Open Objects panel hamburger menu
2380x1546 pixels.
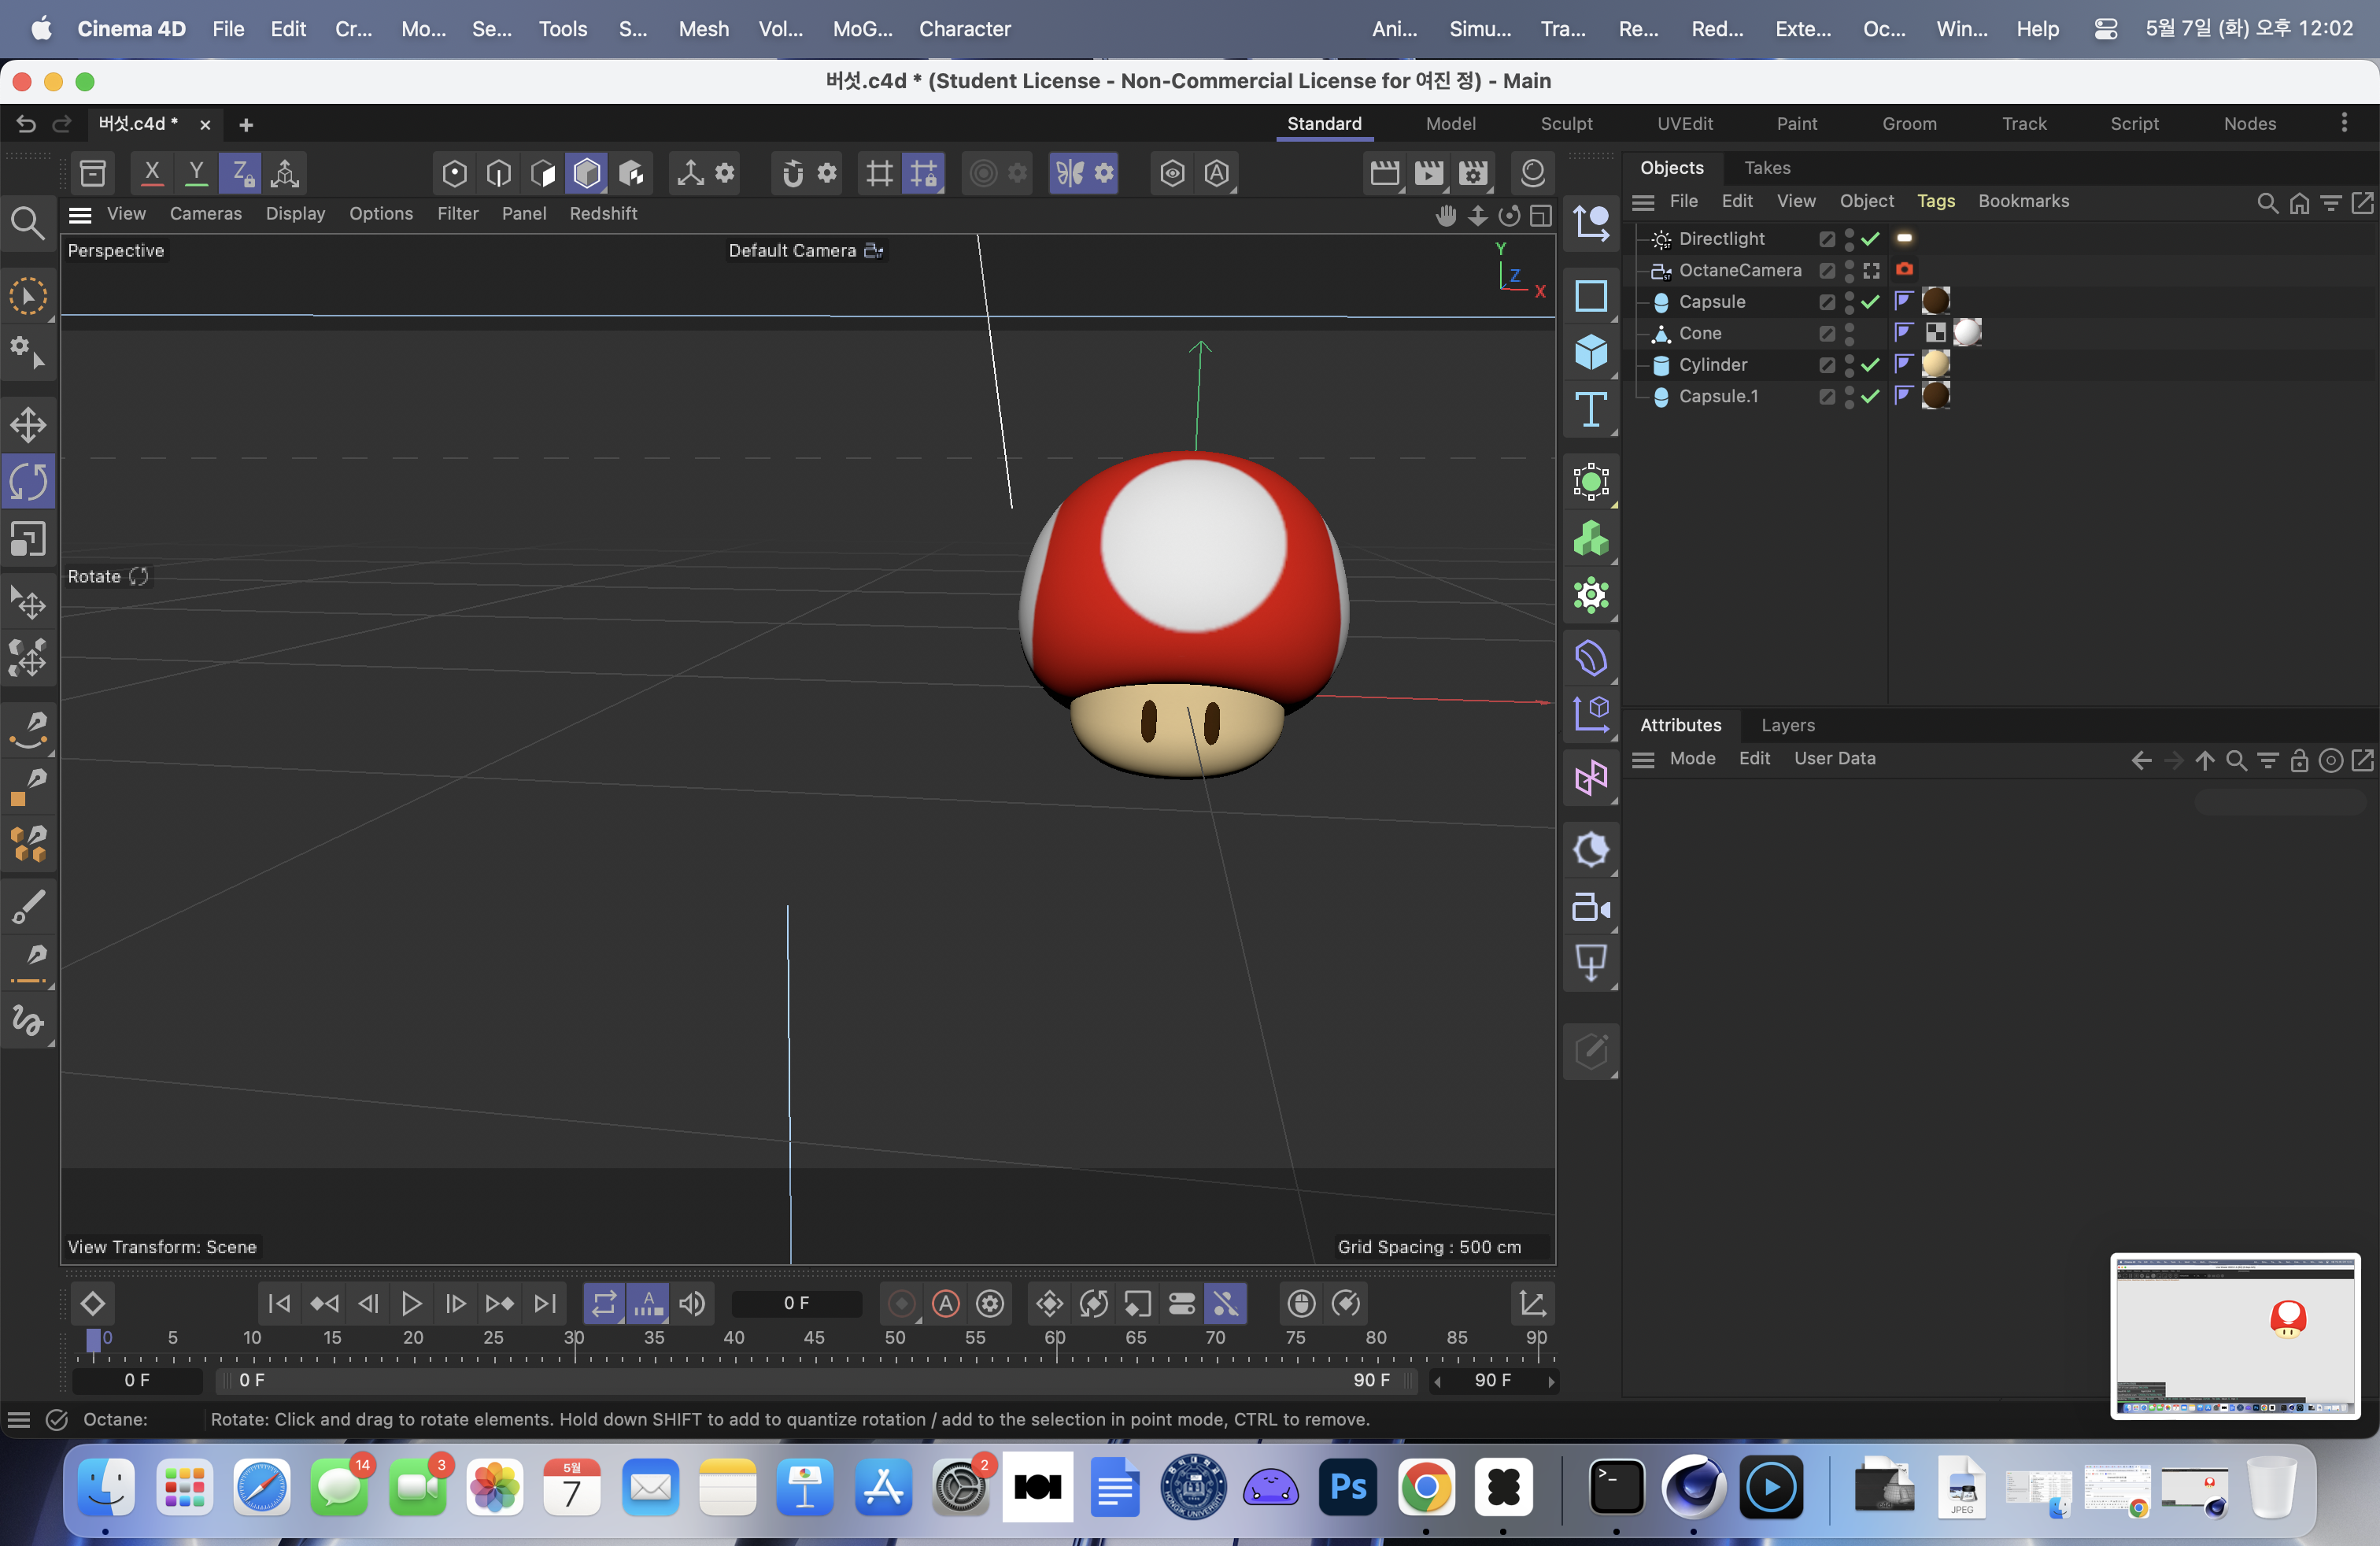pos(1643,202)
